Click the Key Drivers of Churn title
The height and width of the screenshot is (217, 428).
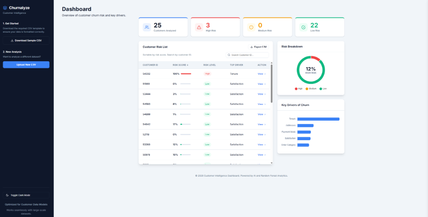[x=296, y=105]
